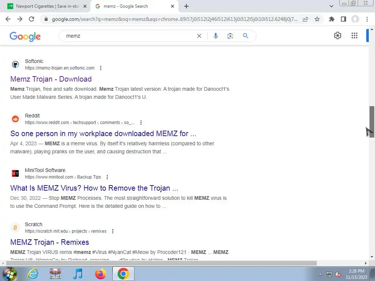Open the network tray icon
375x281 pixels.
(329, 274)
